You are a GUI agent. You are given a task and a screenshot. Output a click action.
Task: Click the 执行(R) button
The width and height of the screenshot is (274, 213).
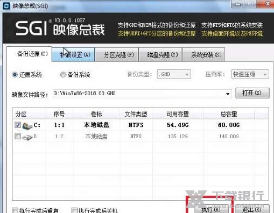(211, 209)
